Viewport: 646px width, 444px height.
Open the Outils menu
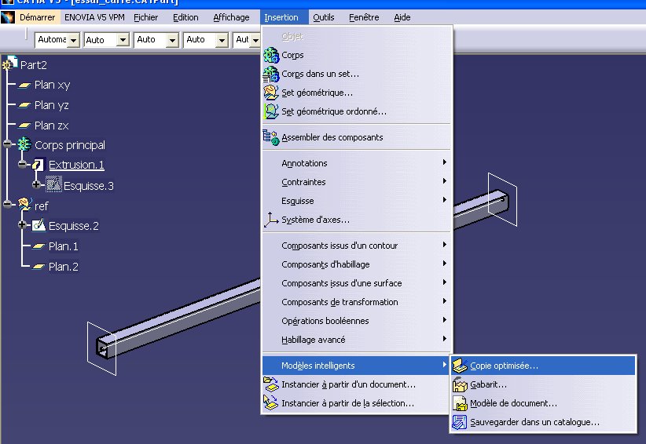coord(324,17)
